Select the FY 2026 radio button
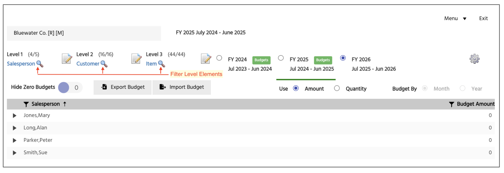The image size is (504, 173). coord(343,58)
